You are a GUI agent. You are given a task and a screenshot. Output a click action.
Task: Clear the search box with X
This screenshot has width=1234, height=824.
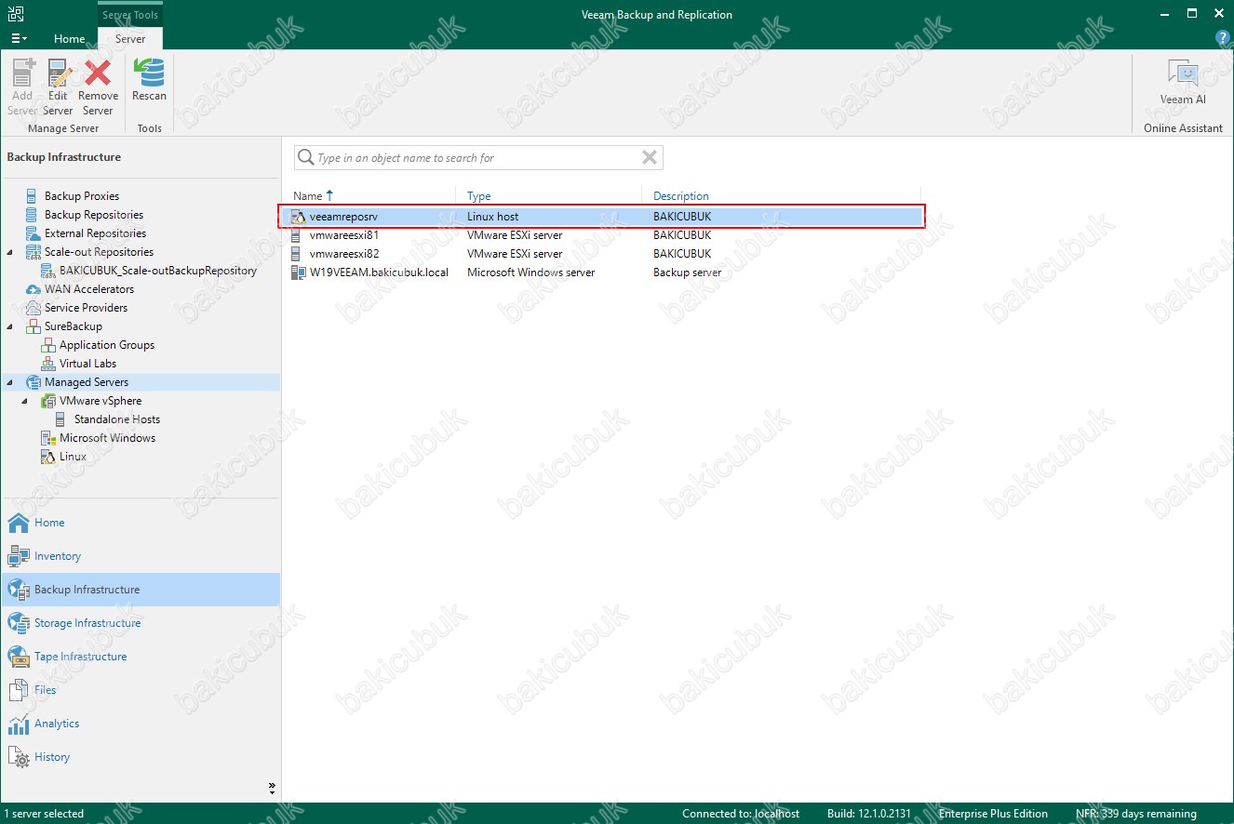[x=650, y=158]
